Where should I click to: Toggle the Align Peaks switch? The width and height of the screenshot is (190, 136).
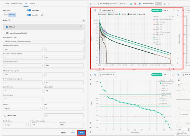point(28,10)
